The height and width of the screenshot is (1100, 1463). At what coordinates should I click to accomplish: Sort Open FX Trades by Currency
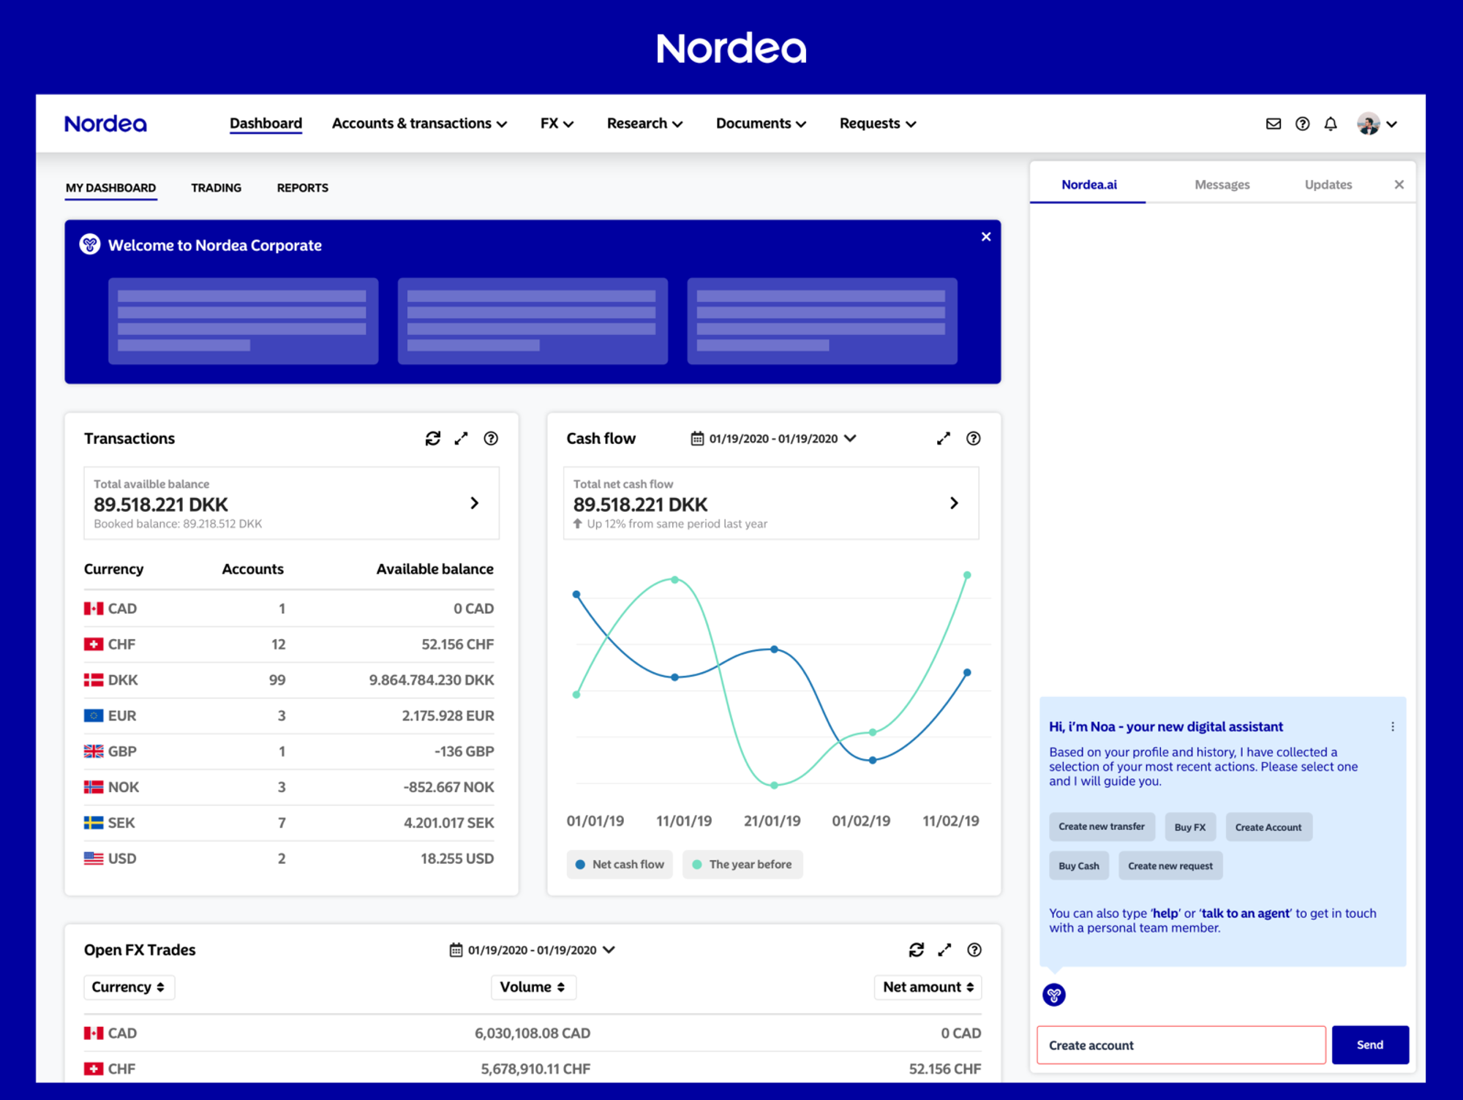129,987
